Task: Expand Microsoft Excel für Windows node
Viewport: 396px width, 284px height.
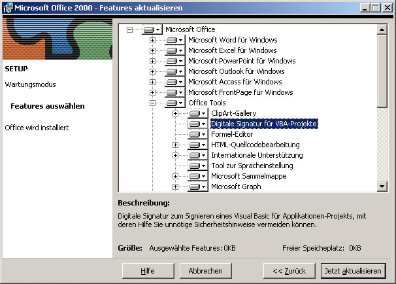Action: pos(152,51)
